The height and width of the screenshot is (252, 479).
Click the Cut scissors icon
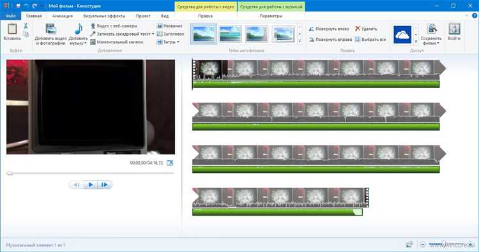point(26,26)
